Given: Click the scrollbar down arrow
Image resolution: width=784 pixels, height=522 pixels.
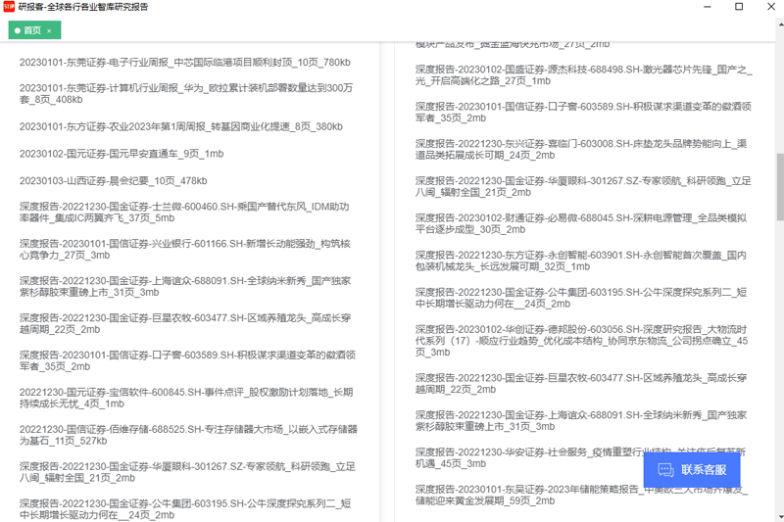Looking at the screenshot, I should [x=779, y=515].
